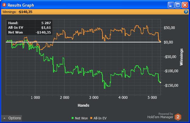Minimize the Results Graph window
The height and width of the screenshot is (123, 190).
pos(171,5)
